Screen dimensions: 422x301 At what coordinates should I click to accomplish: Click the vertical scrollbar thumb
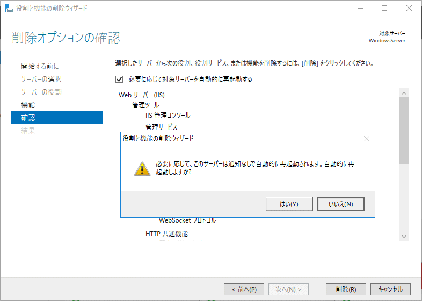coord(404,129)
